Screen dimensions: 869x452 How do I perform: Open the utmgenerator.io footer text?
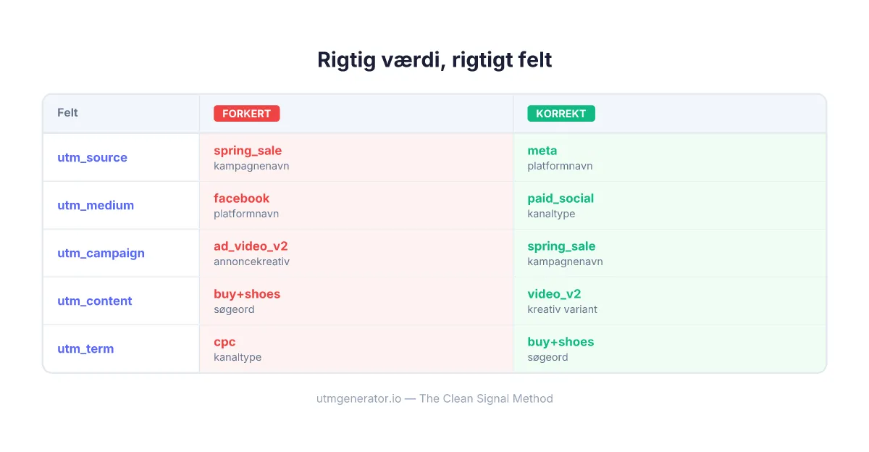tap(434, 398)
